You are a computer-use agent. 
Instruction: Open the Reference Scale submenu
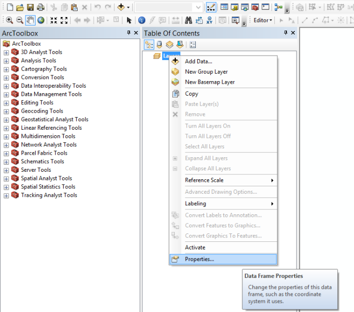223,180
